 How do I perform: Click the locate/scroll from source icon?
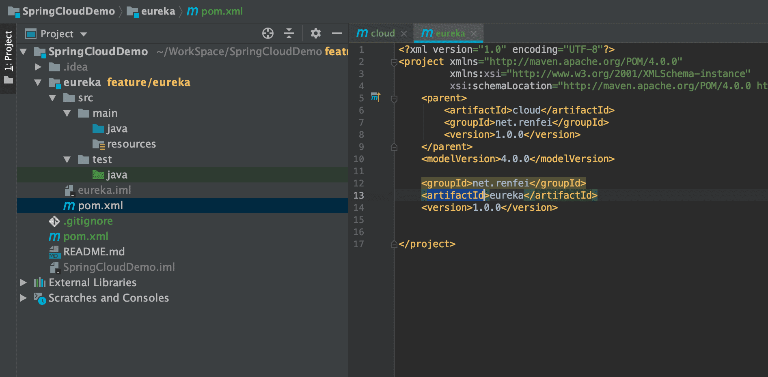pos(268,33)
